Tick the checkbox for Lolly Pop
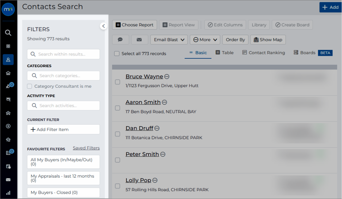 pyautogui.click(x=117, y=186)
